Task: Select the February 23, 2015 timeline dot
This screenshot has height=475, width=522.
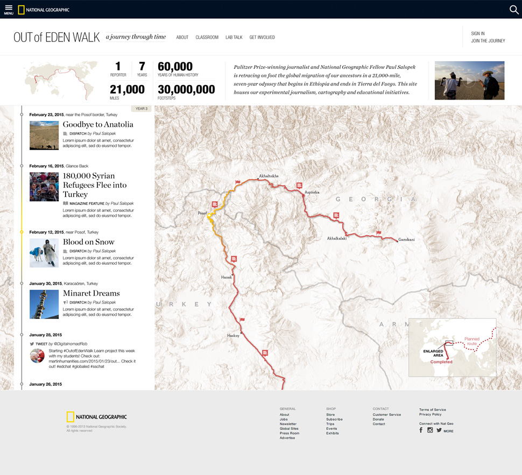Action: click(22, 115)
